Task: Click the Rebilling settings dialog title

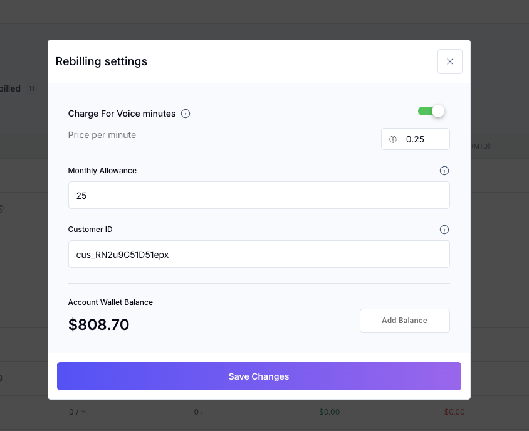Action: [102, 61]
